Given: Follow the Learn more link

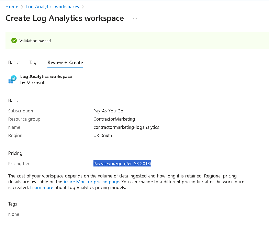Looking at the screenshot, I should (42, 188).
